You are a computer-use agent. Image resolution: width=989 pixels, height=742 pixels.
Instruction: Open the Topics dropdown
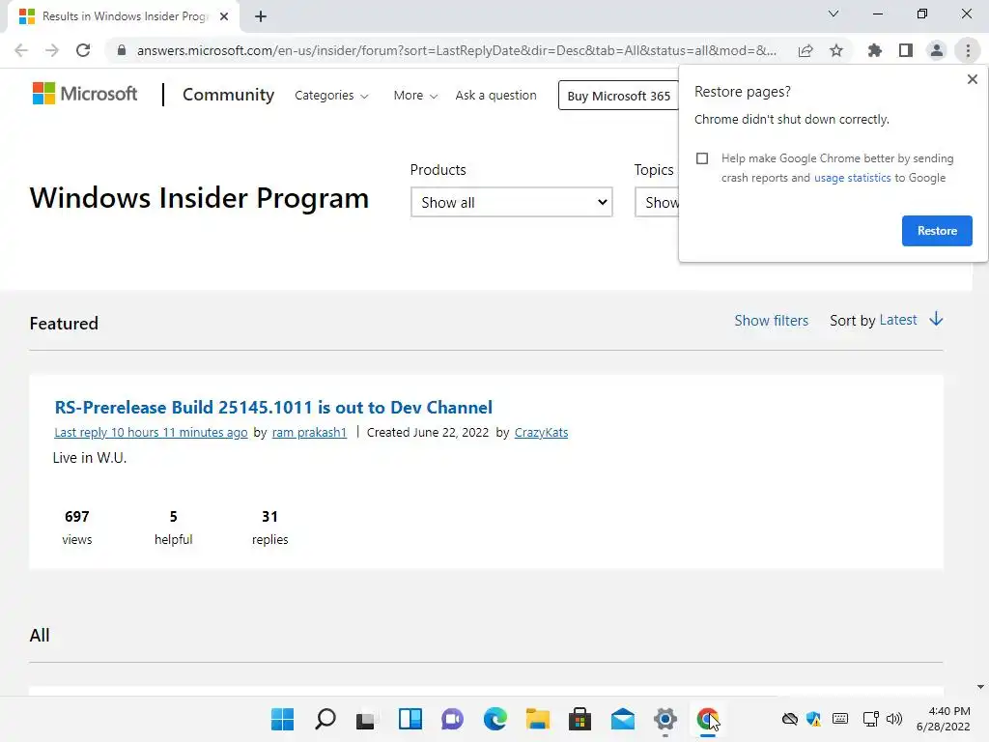click(657, 202)
